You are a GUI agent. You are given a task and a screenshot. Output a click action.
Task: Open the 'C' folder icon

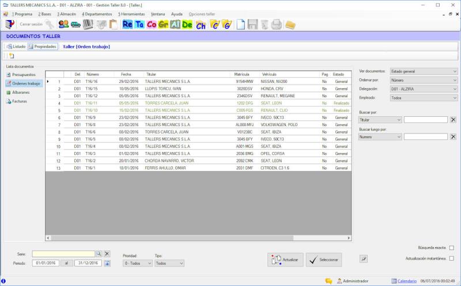coord(214,24)
